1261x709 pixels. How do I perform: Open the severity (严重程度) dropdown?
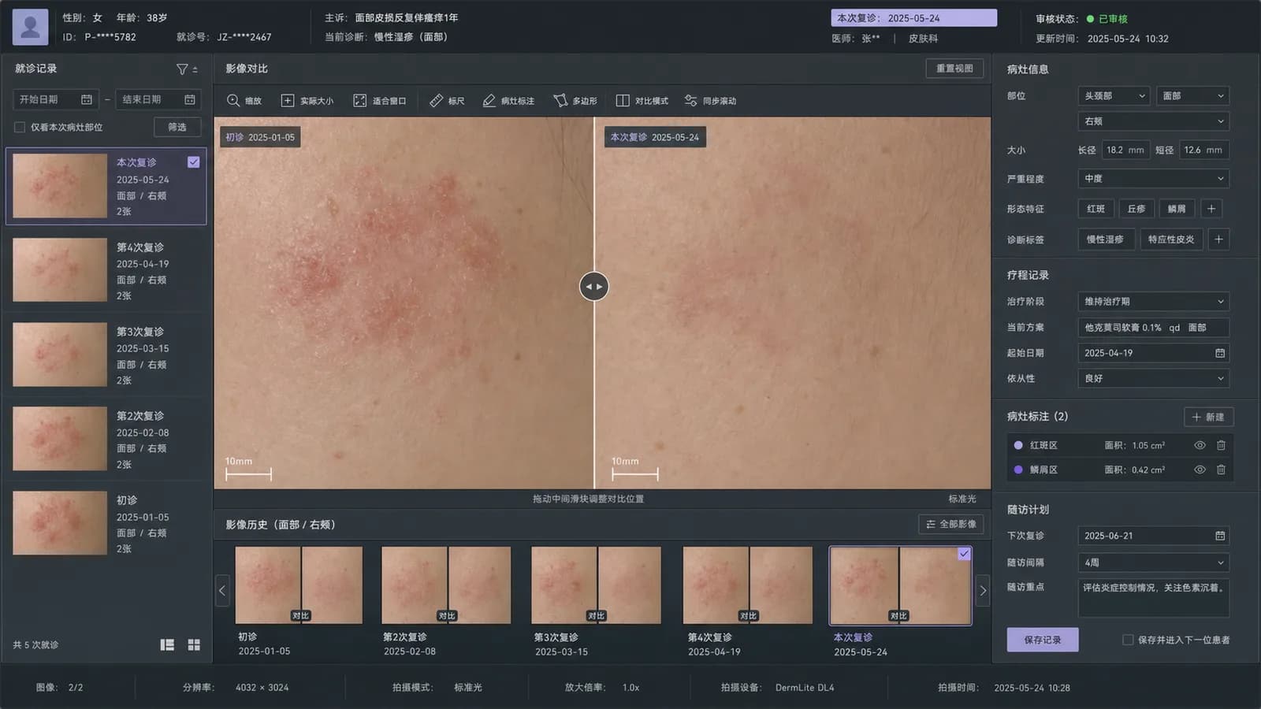(1154, 179)
